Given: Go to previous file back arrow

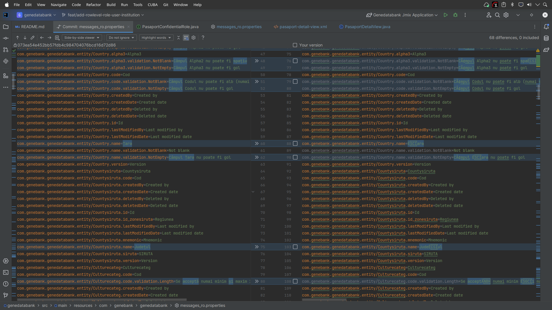Looking at the screenshot, I should click(42, 38).
